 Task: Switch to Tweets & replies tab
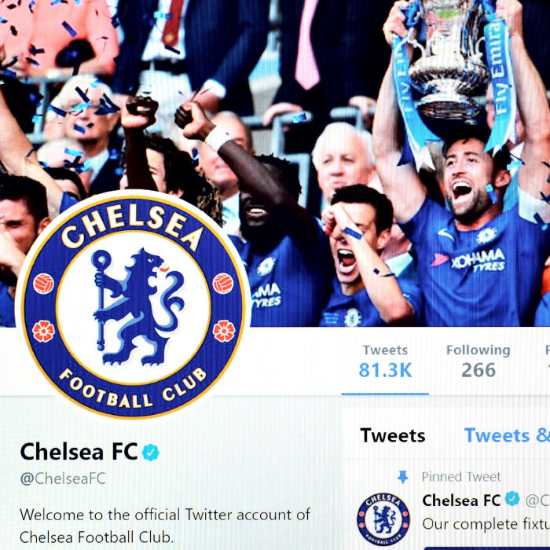(507, 435)
